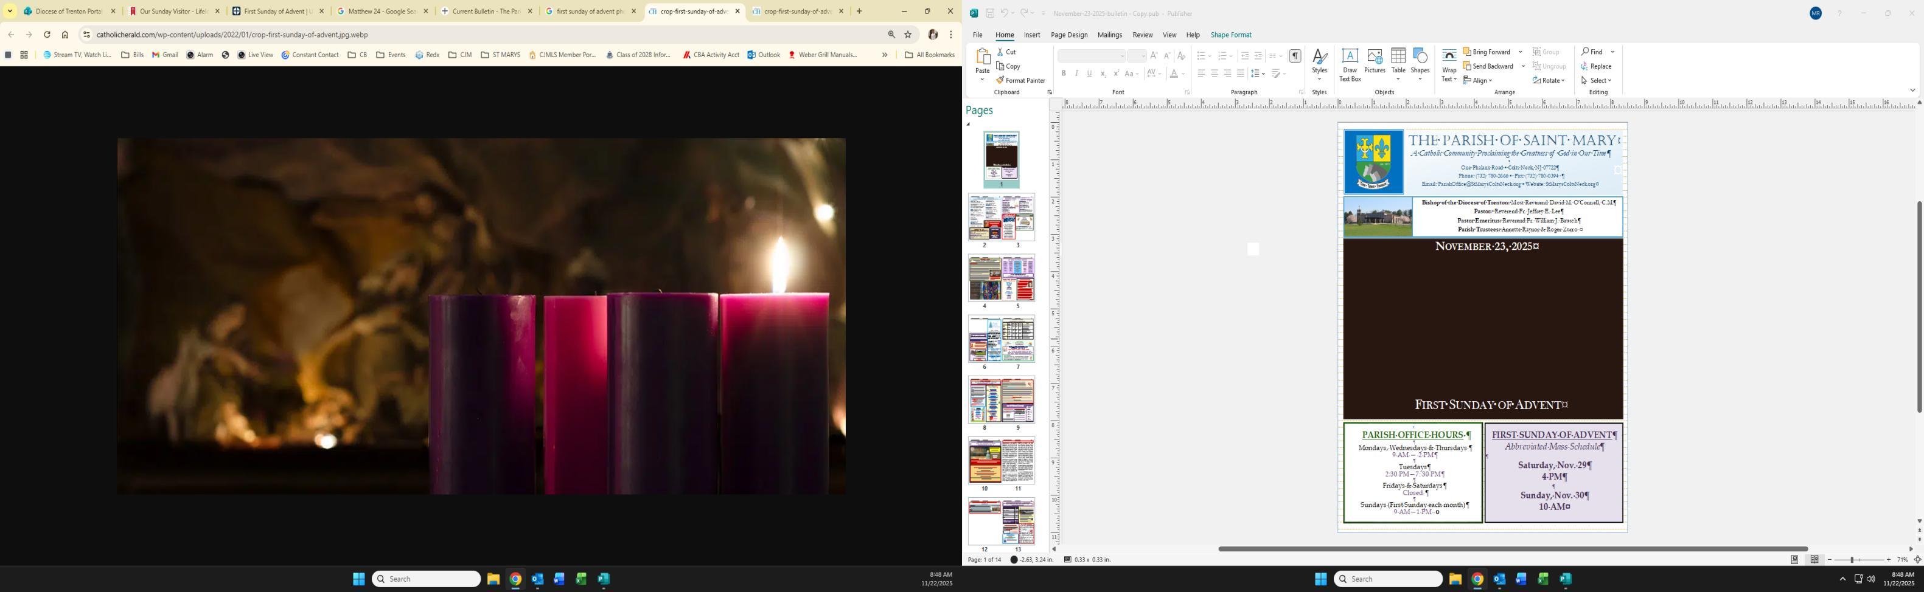This screenshot has width=1924, height=592.
Task: Click the Cut scissors icon in Clipboard group
Action: [1000, 52]
